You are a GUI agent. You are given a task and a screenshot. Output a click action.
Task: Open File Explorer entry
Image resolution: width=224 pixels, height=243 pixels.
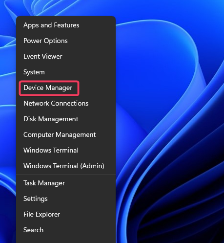pyautogui.click(x=66, y=214)
